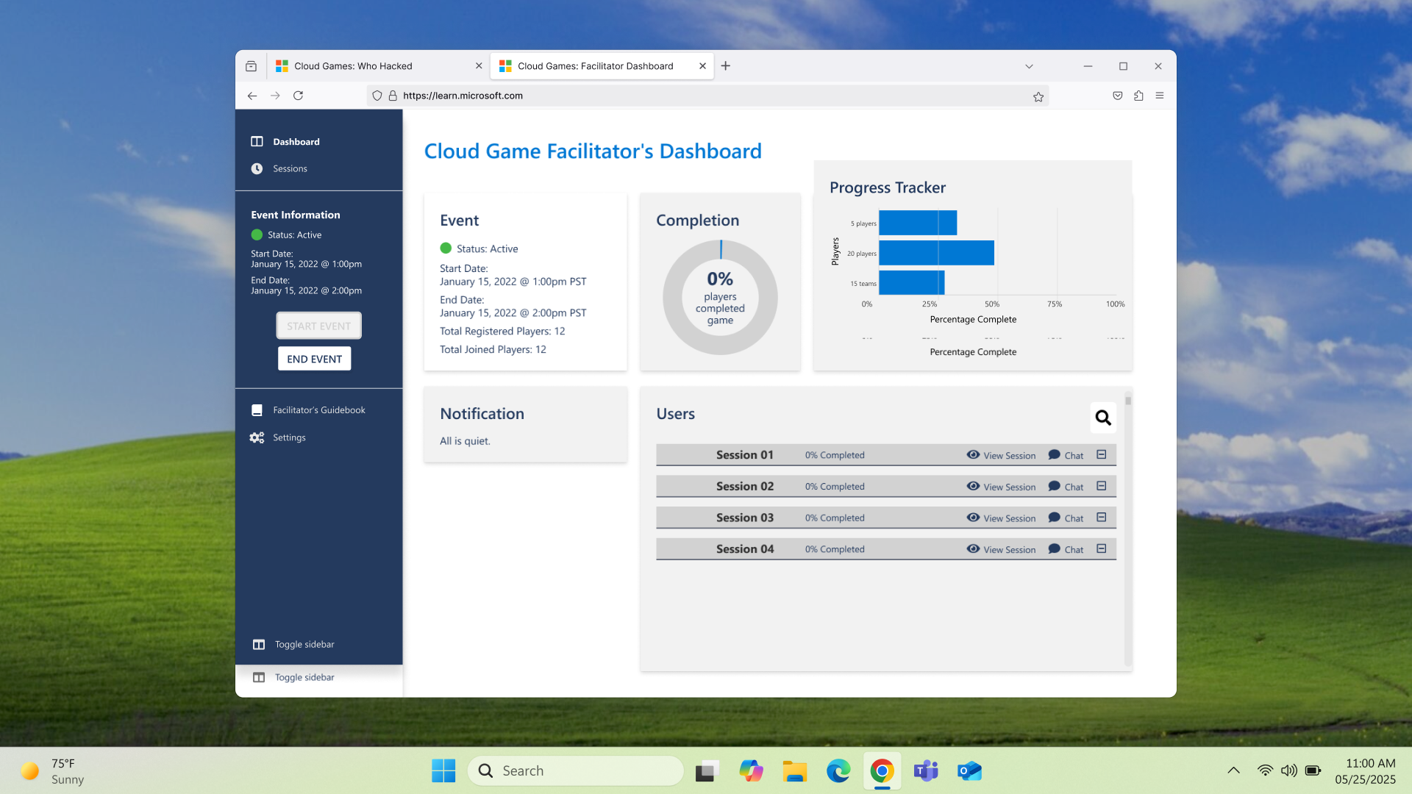Open Chat for Session 03
The height and width of the screenshot is (794, 1412).
[x=1066, y=518]
